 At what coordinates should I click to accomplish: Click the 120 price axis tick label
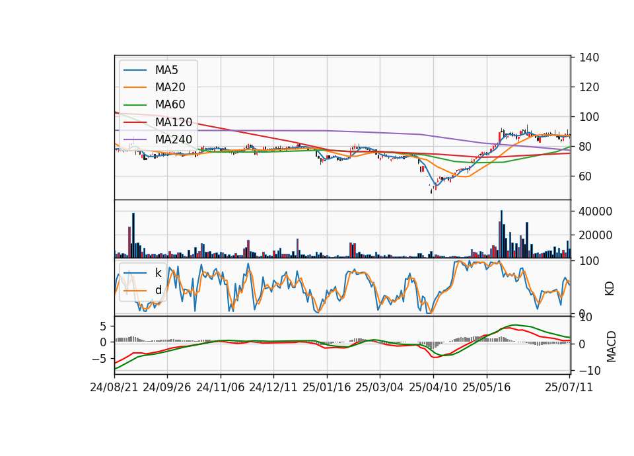tap(588, 87)
